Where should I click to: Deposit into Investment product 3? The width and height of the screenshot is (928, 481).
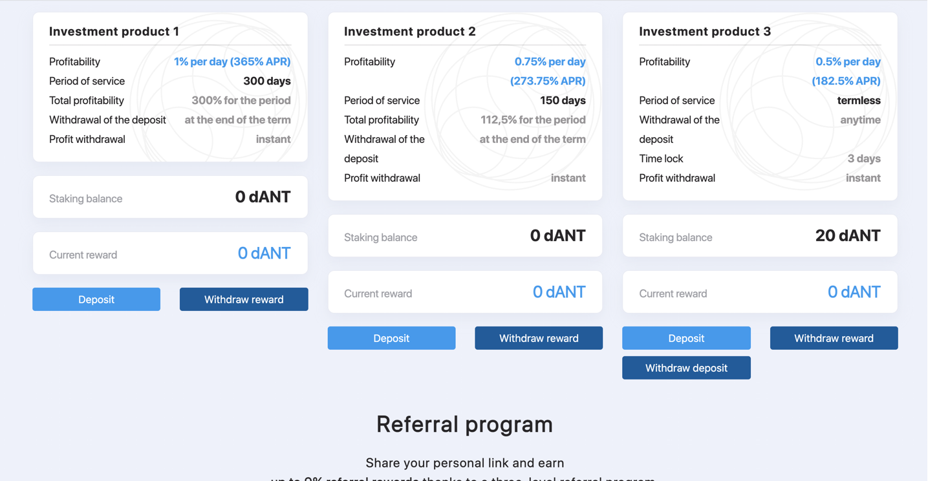686,338
